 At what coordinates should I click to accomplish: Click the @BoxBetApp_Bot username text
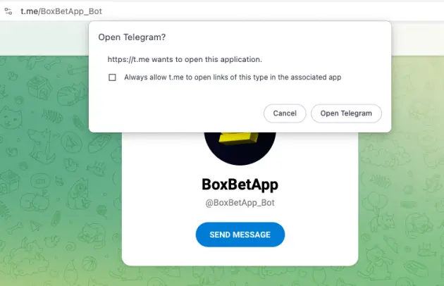coord(240,203)
